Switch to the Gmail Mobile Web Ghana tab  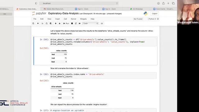pos(54,9)
